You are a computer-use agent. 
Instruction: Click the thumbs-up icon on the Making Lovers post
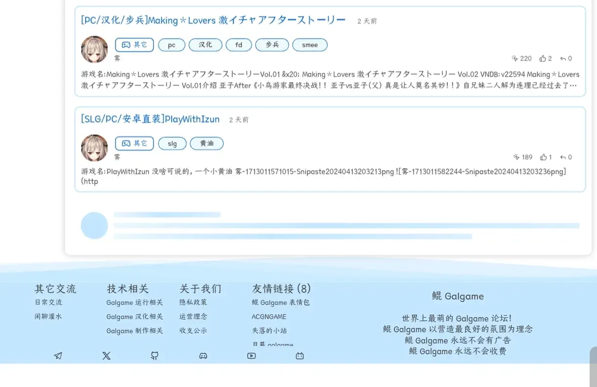[543, 58]
